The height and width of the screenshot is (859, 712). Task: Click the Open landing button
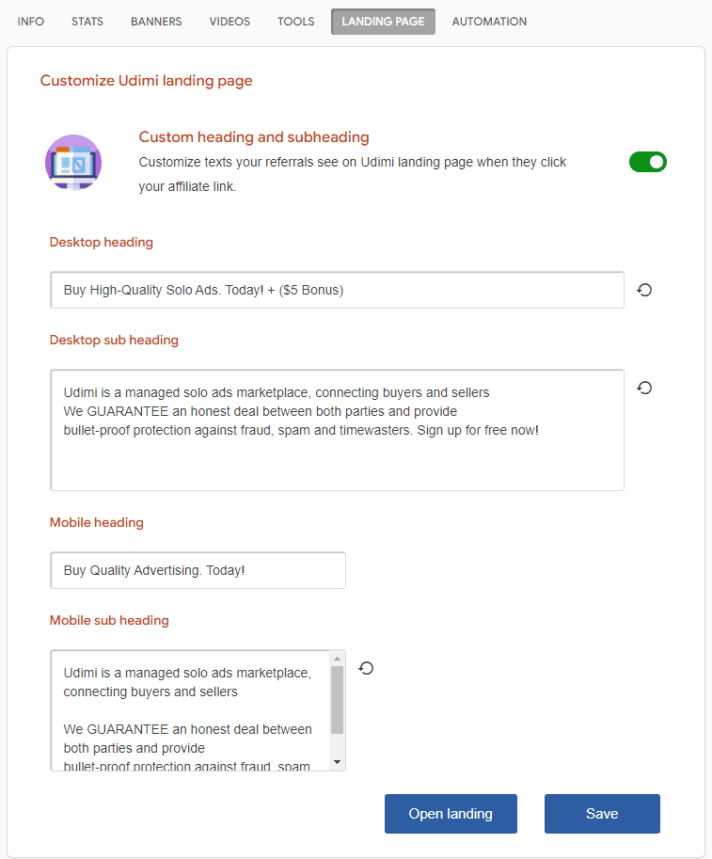click(x=451, y=814)
